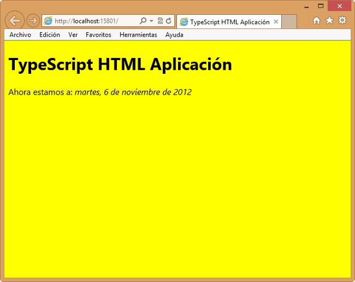Click the date text martes, 6 de noviembre de 2012
Viewport: 355px width, 282px height.
(x=133, y=92)
